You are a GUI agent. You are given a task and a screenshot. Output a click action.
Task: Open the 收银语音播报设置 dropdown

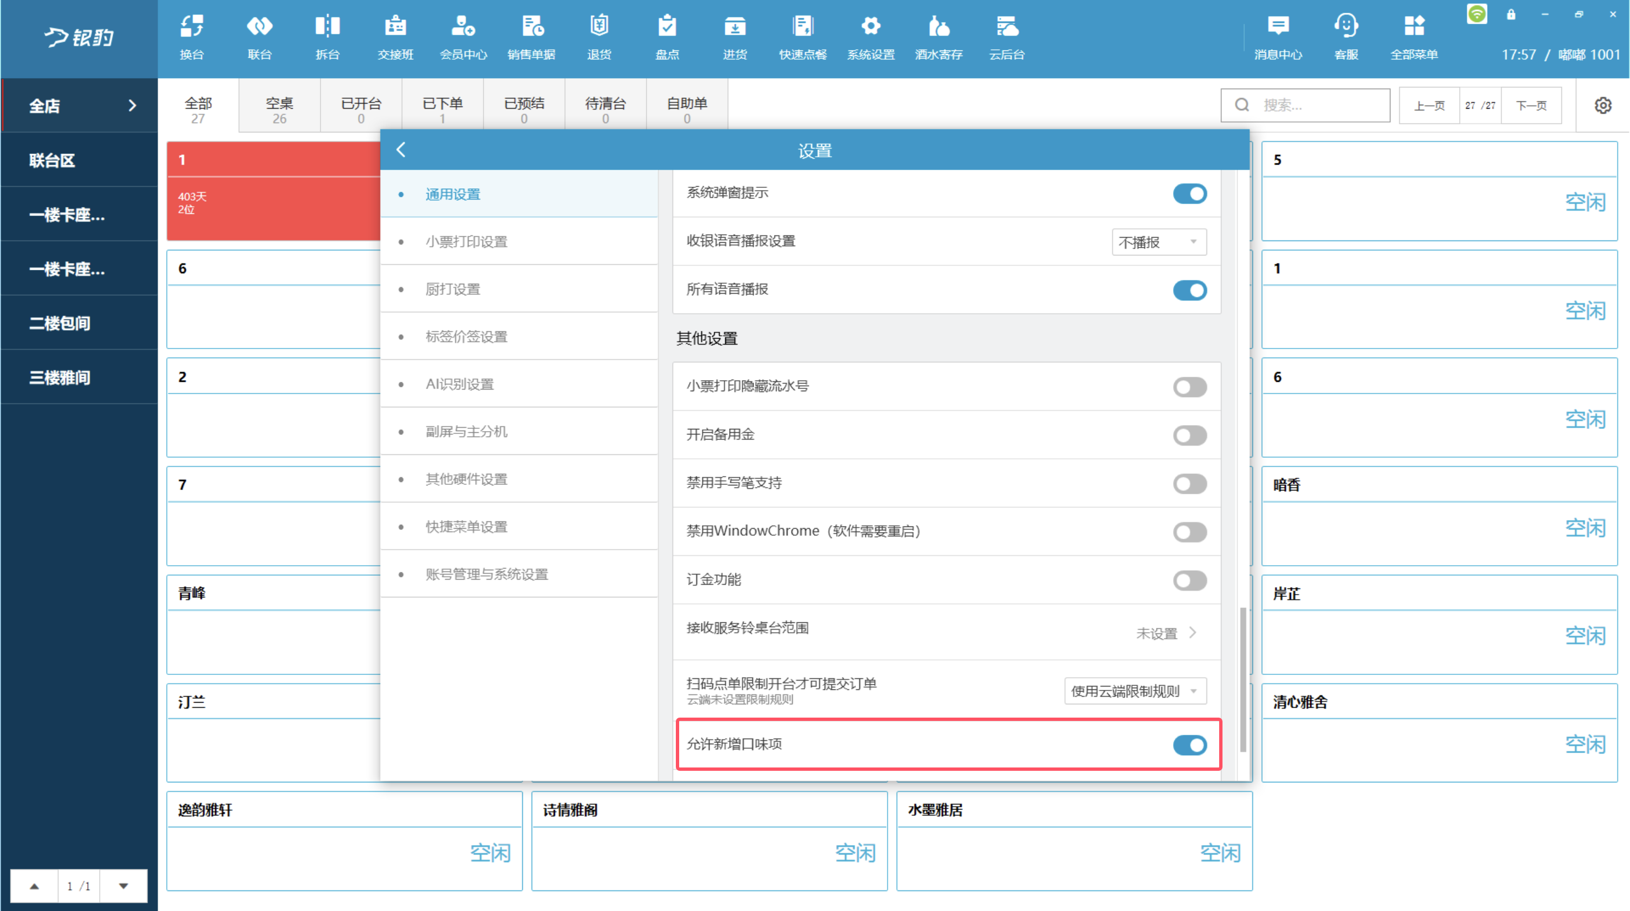[1159, 242]
